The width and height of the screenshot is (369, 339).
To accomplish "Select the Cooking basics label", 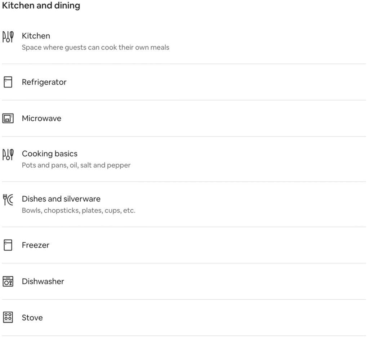I will 50,153.
